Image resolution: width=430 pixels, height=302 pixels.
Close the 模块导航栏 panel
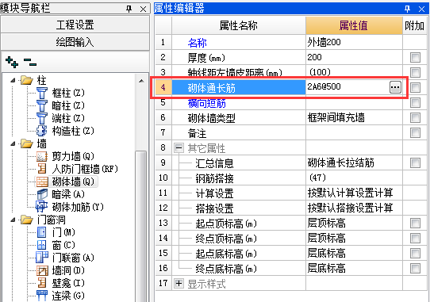pyautogui.click(x=143, y=9)
